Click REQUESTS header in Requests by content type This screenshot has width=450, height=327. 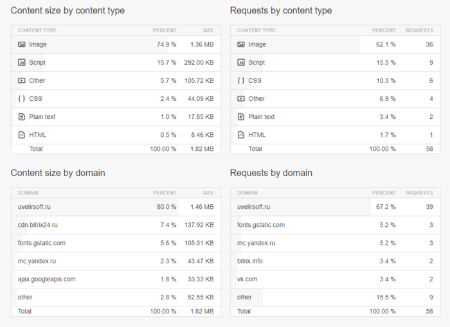point(419,30)
